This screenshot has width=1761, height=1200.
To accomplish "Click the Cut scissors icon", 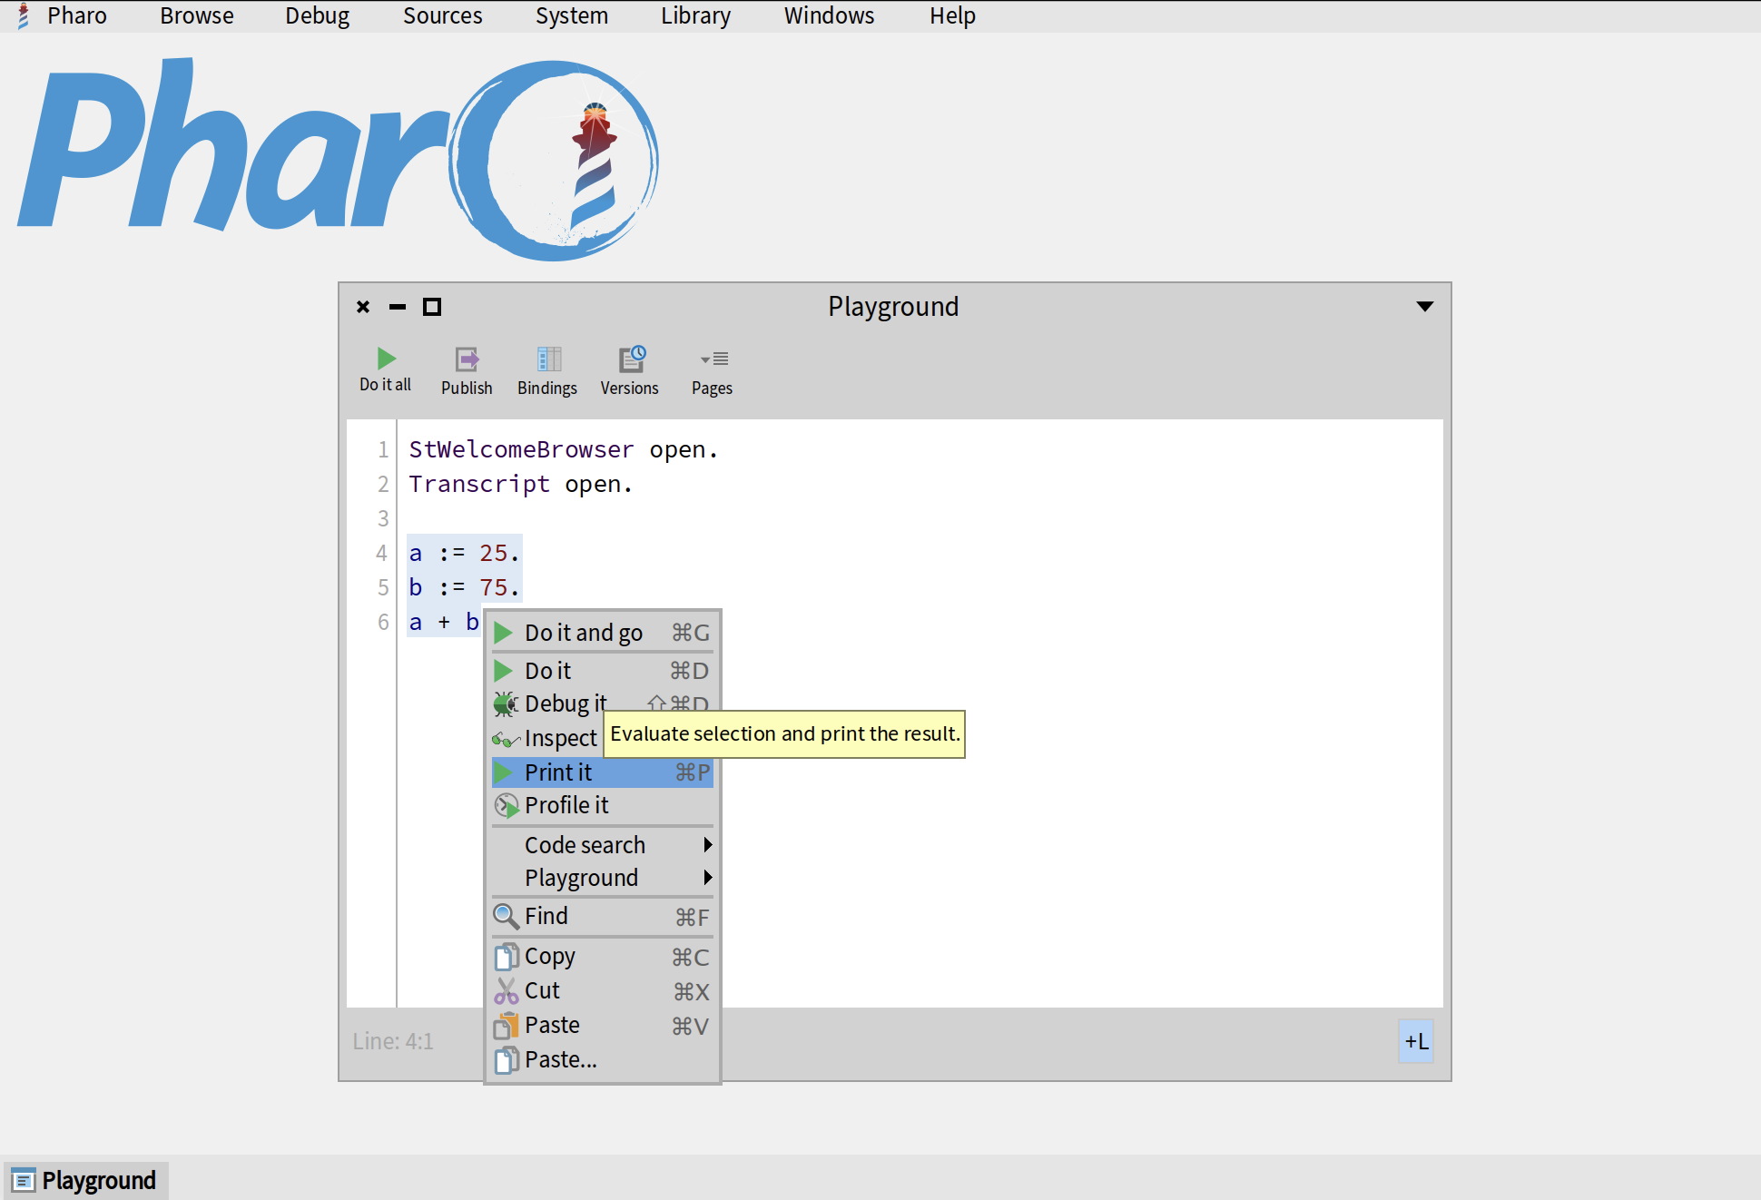I will tap(505, 991).
